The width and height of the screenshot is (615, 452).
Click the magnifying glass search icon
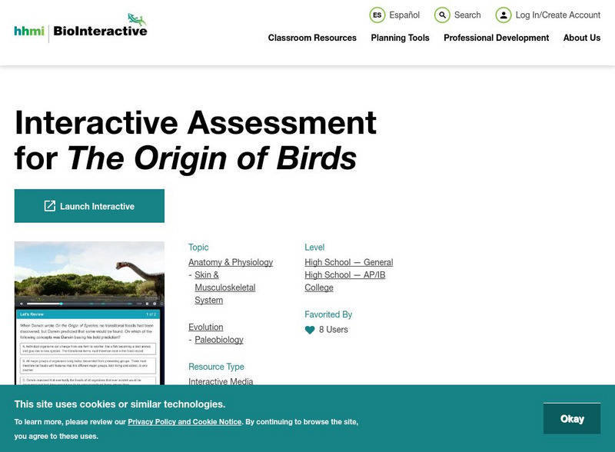(442, 15)
